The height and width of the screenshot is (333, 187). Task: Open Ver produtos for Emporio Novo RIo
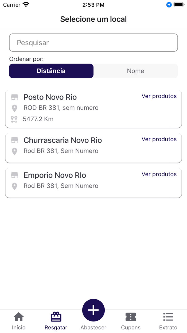(159, 174)
